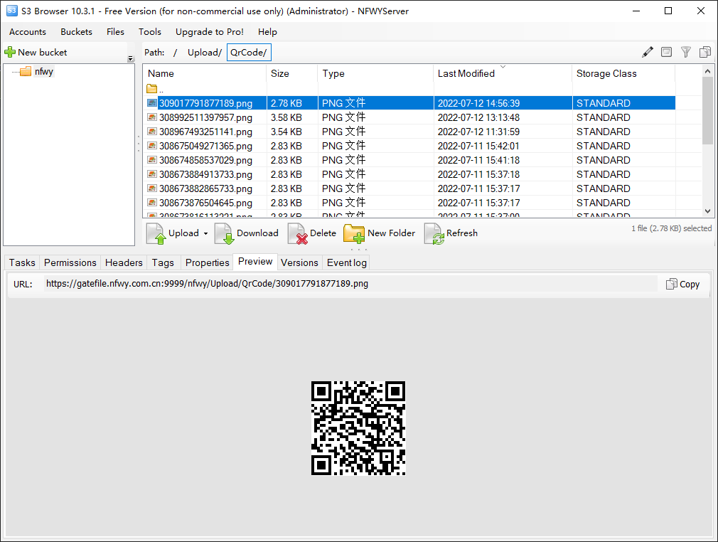Switch to the Tags tab
Viewport: 718px width, 542px height.
tap(163, 262)
